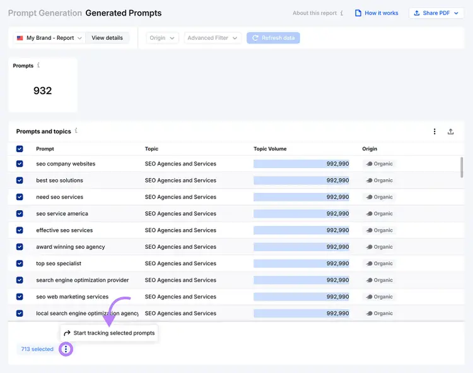The height and width of the screenshot is (373, 473).
Task: Open the Share PDF dropdown
Action: (436, 13)
